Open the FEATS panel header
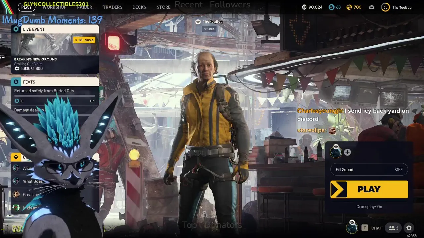 click(55, 82)
